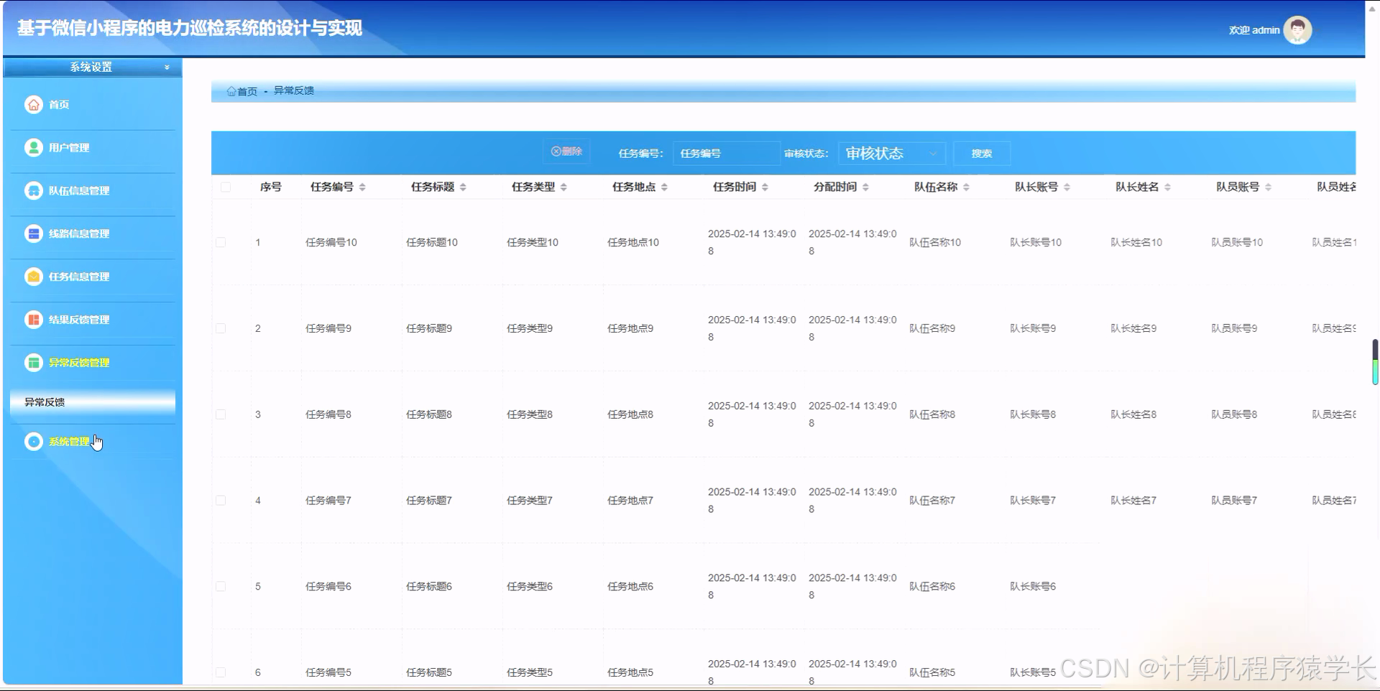Go to 首页 via breadcrumb

247,91
